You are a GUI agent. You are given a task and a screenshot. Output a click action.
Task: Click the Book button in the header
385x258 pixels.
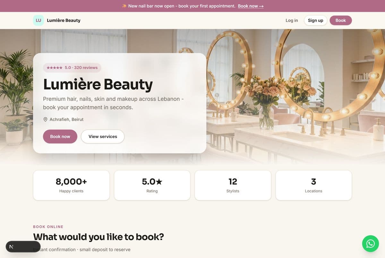[341, 20]
